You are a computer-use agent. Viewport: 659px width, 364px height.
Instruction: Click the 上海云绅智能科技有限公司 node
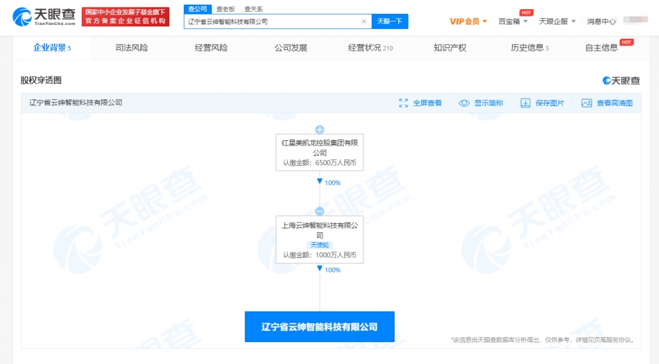click(x=320, y=240)
